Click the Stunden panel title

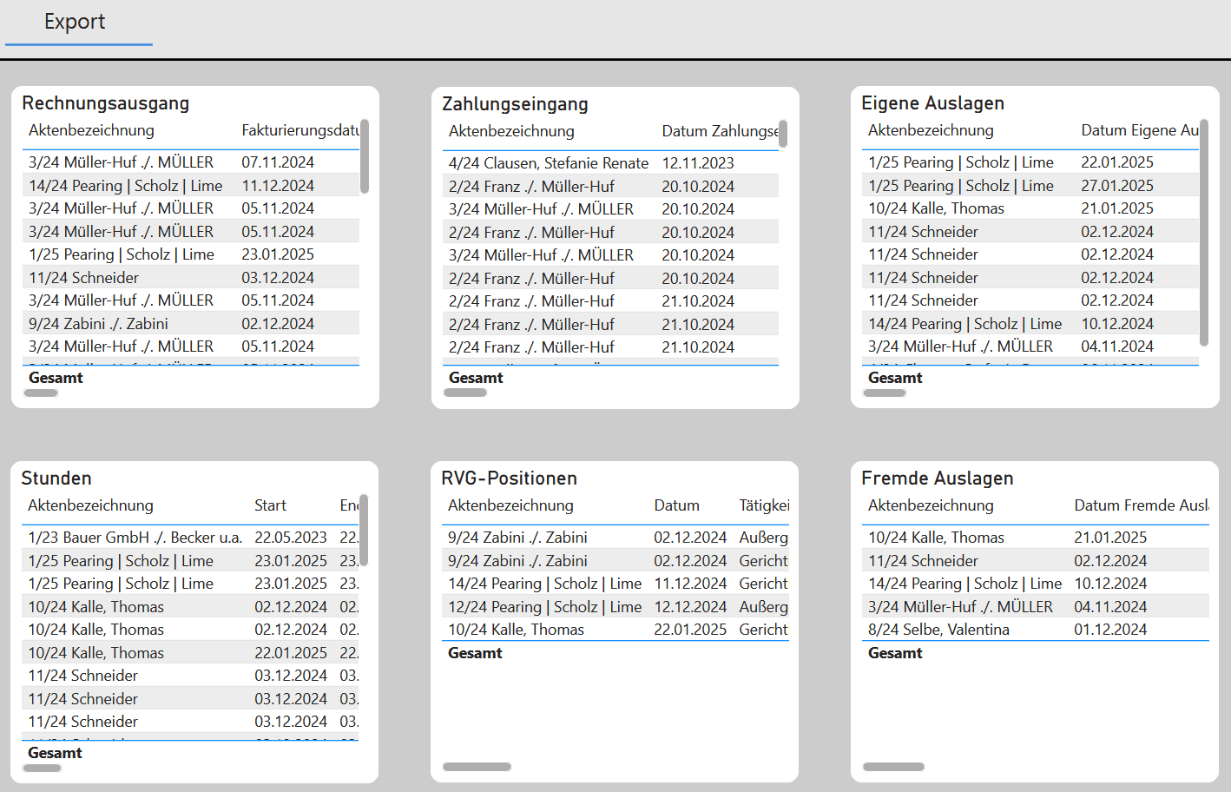56,478
